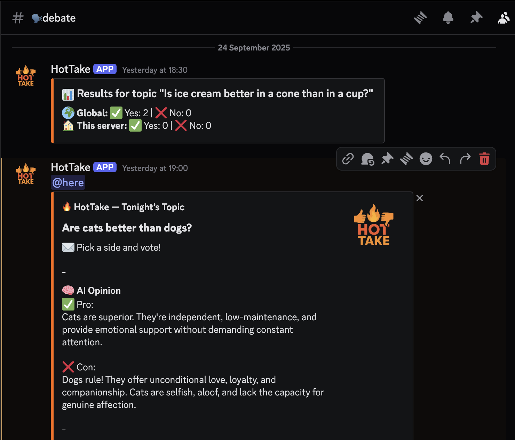The height and width of the screenshot is (440, 515).
Task: Open notification settings bell icon
Action: pyautogui.click(x=448, y=18)
